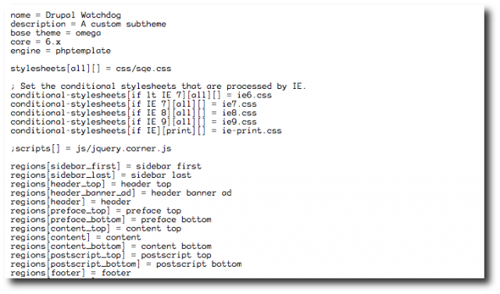Click the 'name = Drupal Watchdog' line

(66, 16)
